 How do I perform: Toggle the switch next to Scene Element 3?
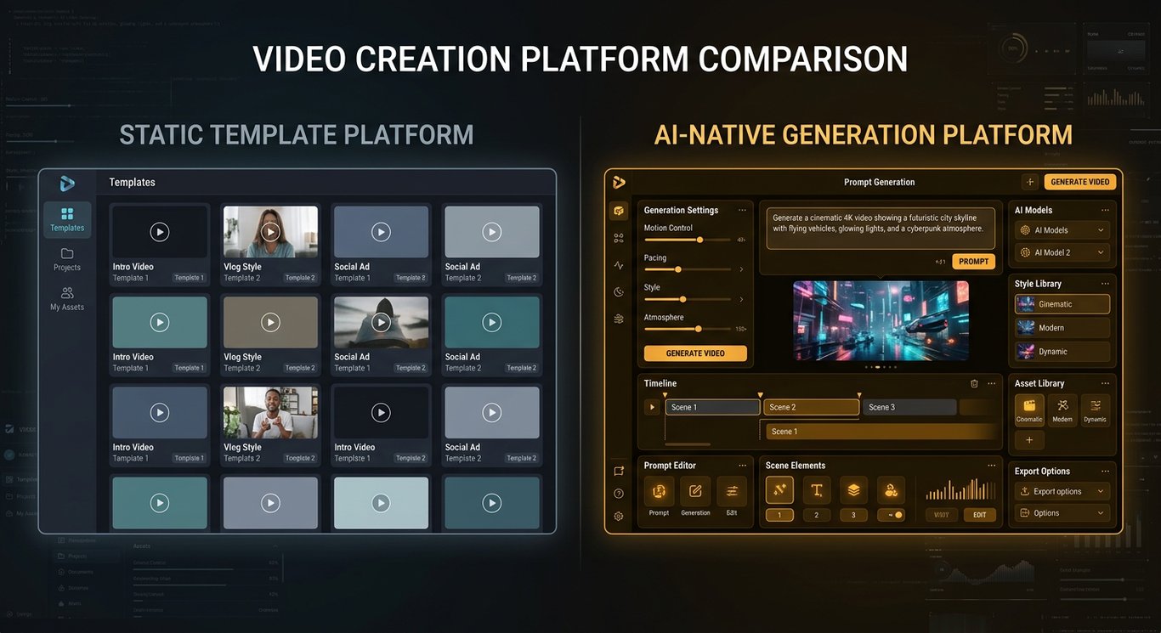(x=891, y=514)
